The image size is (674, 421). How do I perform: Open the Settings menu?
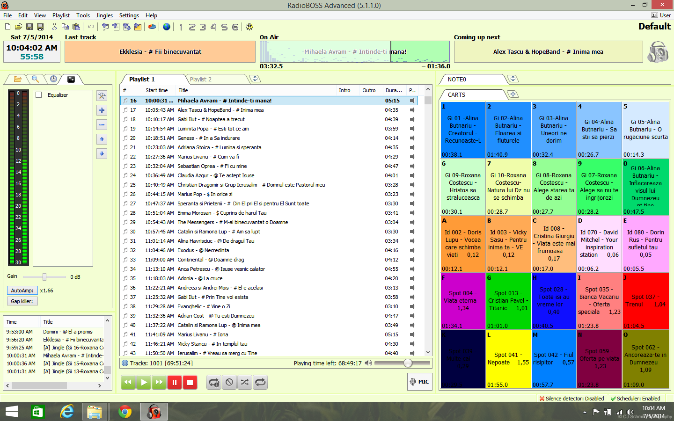pos(129,15)
